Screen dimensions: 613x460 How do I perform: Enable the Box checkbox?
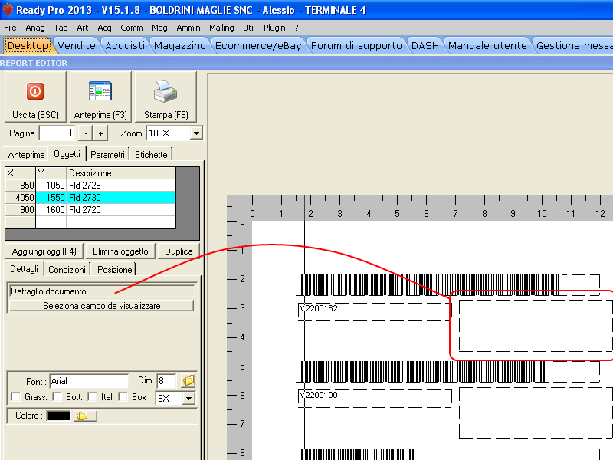tap(123, 397)
